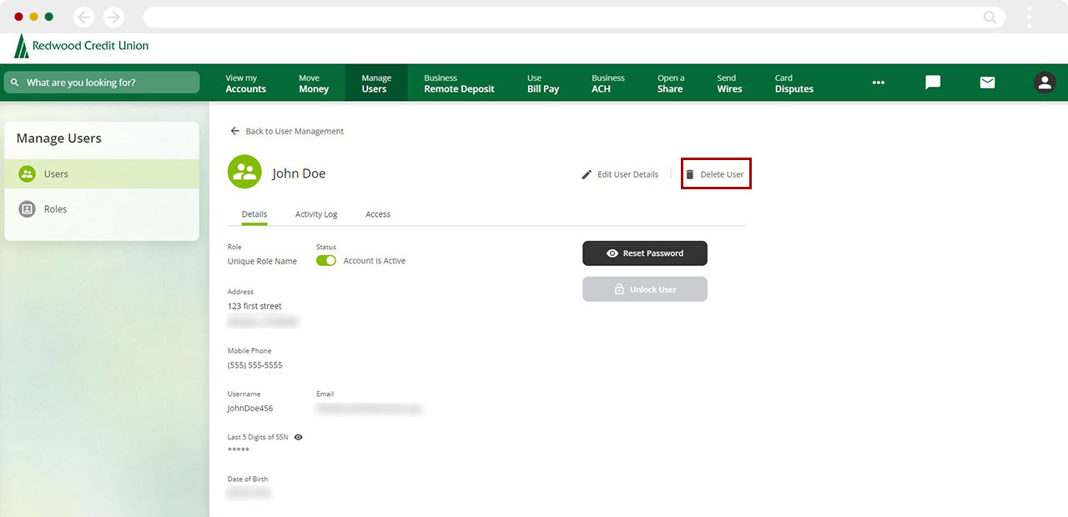Click the back arrow to User Management
1068x517 pixels.
pos(235,131)
